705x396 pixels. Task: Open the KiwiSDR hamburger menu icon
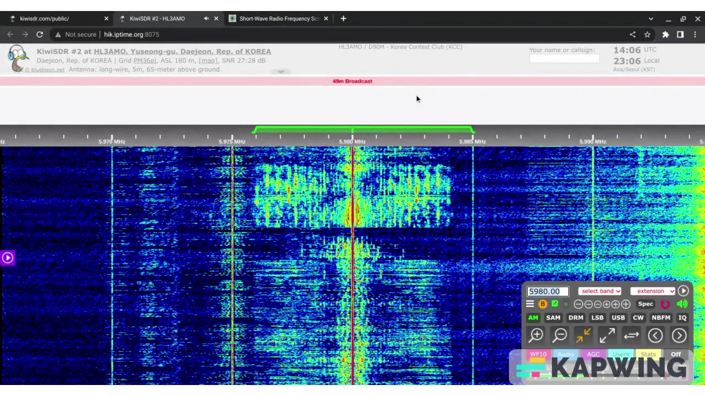click(x=530, y=304)
